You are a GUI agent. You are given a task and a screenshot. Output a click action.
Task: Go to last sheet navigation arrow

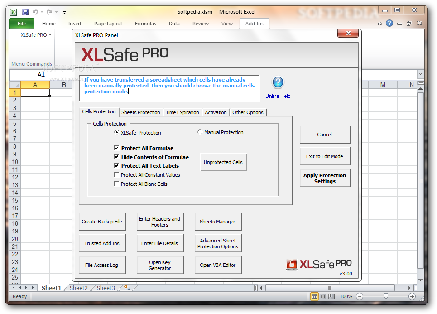[x=33, y=288]
